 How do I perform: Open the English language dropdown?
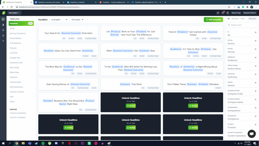(x=59, y=20)
